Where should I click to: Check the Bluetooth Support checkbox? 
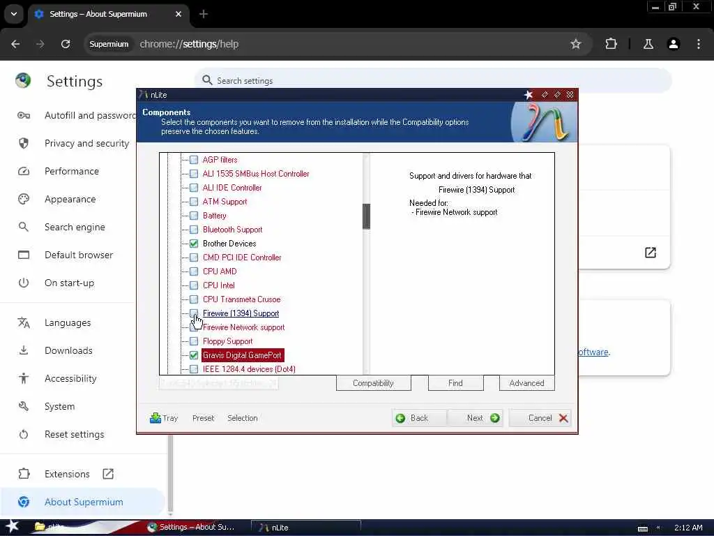coord(194,230)
